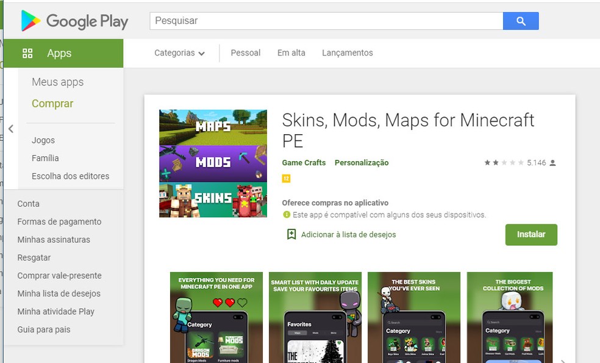600x363 pixels.
Task: Expand the Categorias dropdown
Action: [179, 53]
